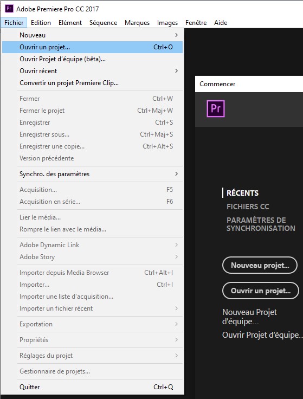303x399 pixels.
Task: Open the Fichier menu
Action: pos(14,23)
